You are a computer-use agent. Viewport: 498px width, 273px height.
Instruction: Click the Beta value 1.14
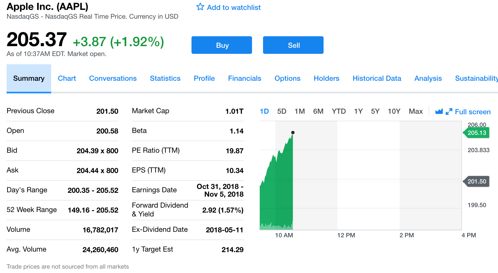coord(237,131)
